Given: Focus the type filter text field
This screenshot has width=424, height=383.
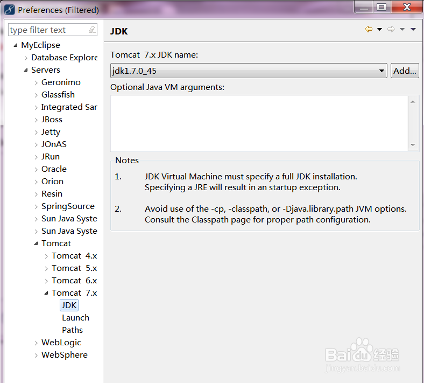Looking at the screenshot, I should point(52,30).
